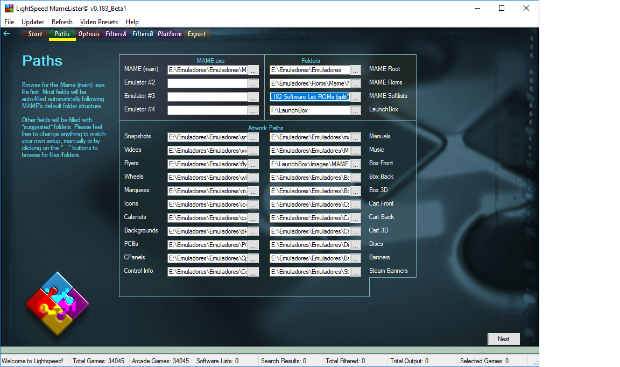Viewport: 620px width, 367px height.
Task: Click the back arrow icon
Action: pyautogui.click(x=6, y=34)
